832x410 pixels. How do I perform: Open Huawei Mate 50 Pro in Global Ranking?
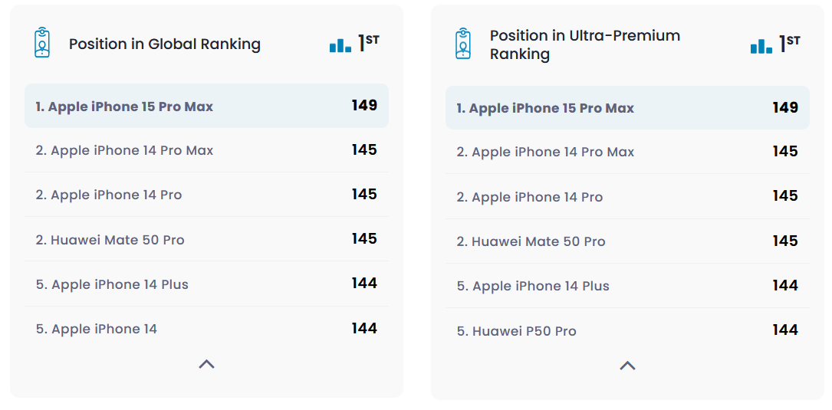pos(110,240)
